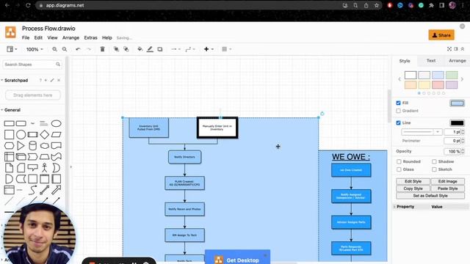Click the Edit Image button

click(x=447, y=181)
